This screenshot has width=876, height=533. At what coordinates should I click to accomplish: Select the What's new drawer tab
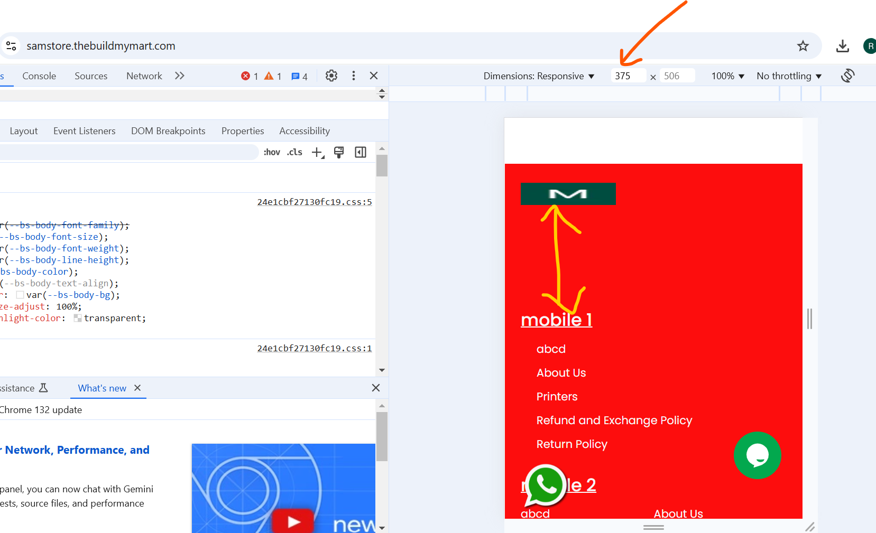tap(102, 388)
